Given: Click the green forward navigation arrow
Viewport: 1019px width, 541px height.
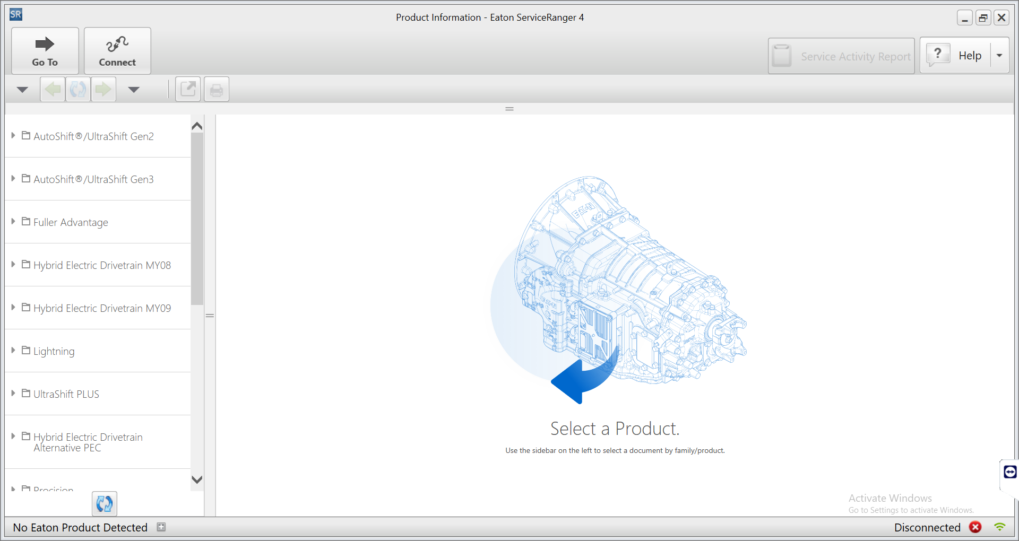Looking at the screenshot, I should (103, 89).
